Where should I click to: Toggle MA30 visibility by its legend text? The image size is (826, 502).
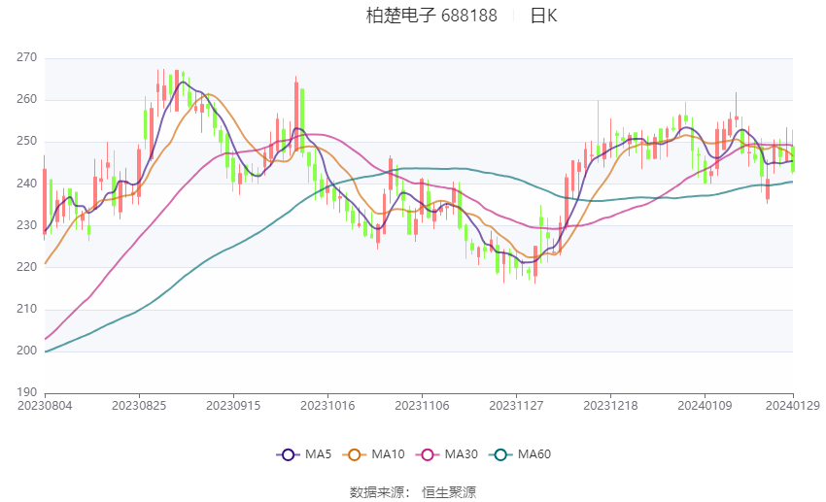(x=461, y=454)
